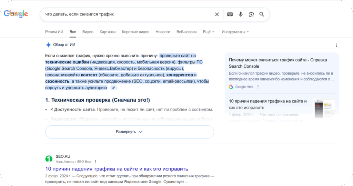Select the Все tab
353x186 pixels.
[x=73, y=32]
